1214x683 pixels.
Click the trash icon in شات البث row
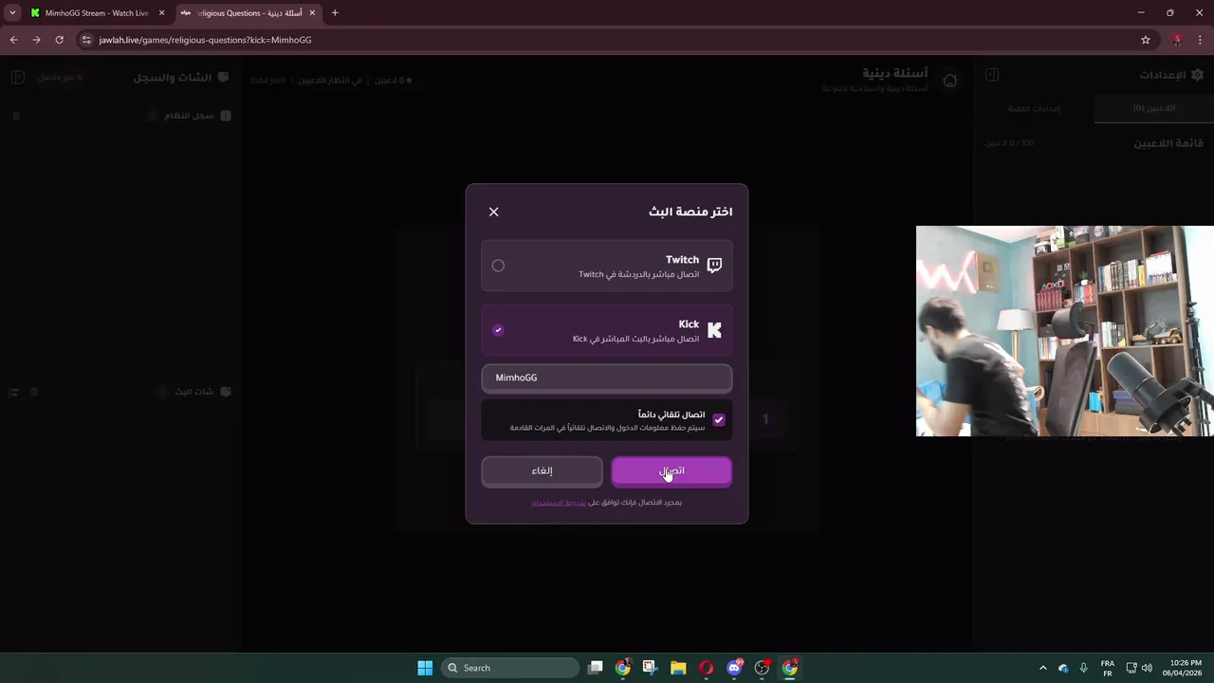click(x=34, y=392)
